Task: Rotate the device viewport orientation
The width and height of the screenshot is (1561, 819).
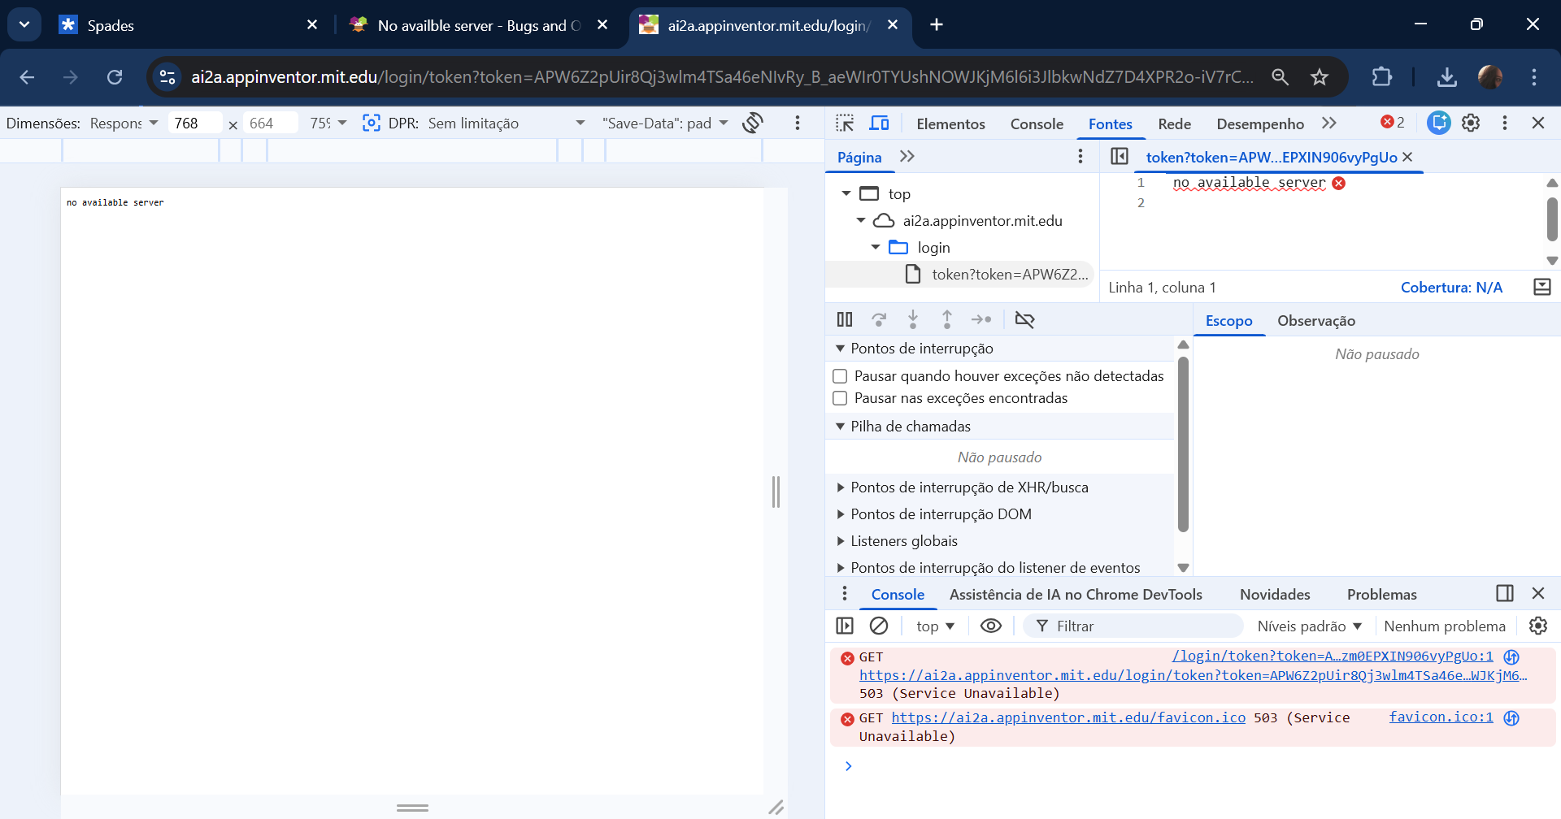Action: [x=753, y=123]
